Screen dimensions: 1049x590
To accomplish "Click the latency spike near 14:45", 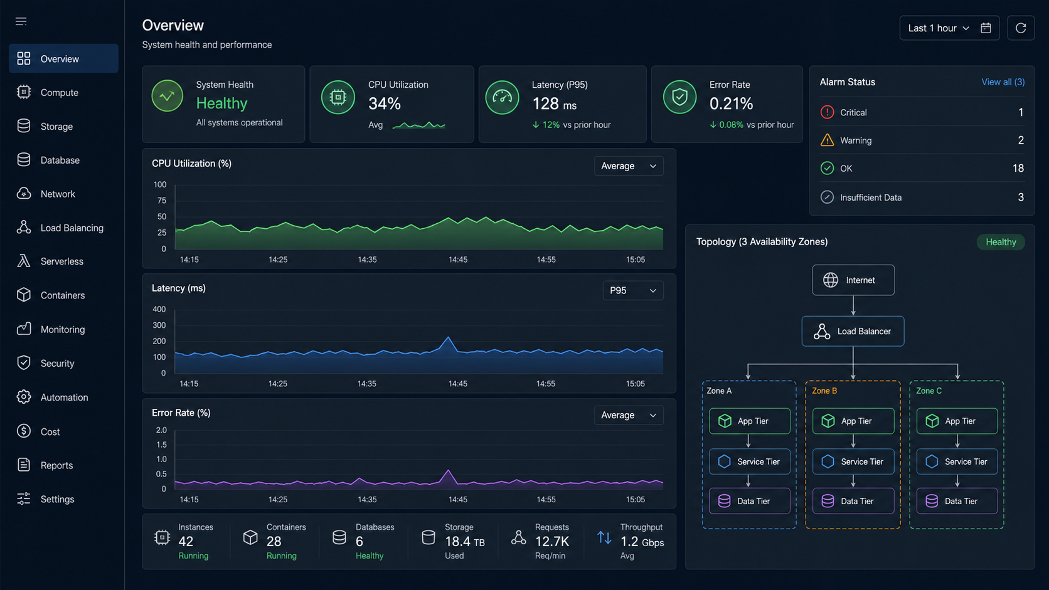I will point(448,339).
